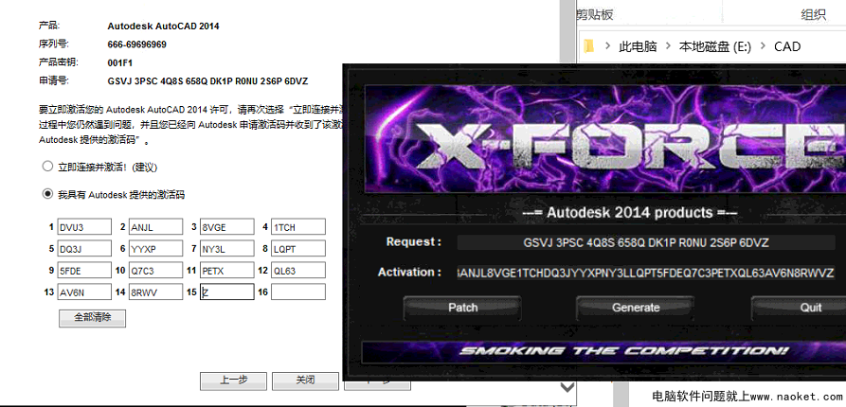This screenshot has width=846, height=407.
Task: Click the Generate button in X-Force window
Action: click(635, 308)
